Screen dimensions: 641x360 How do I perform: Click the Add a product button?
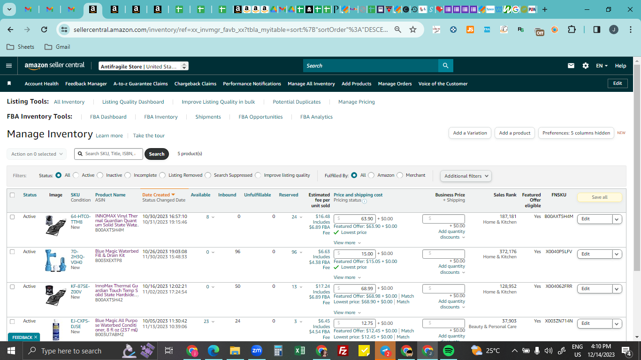coord(515,133)
